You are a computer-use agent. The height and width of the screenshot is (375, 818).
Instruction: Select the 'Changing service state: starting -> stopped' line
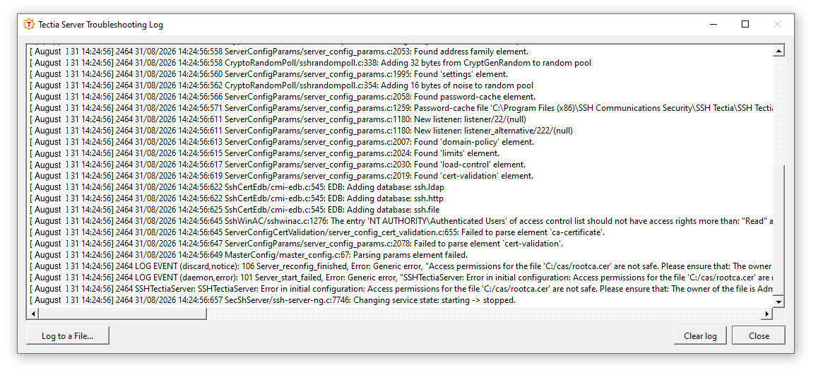pos(273,300)
